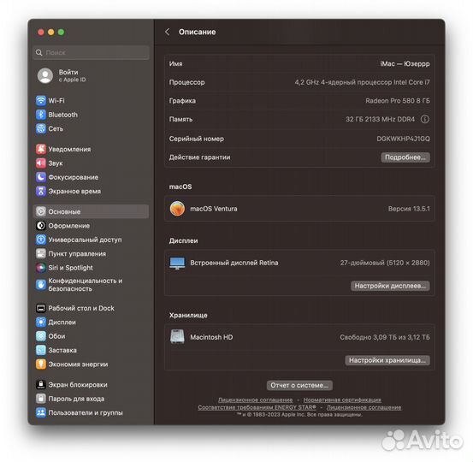
Task: Open Экран блокировки lock icon
Action: (41, 385)
